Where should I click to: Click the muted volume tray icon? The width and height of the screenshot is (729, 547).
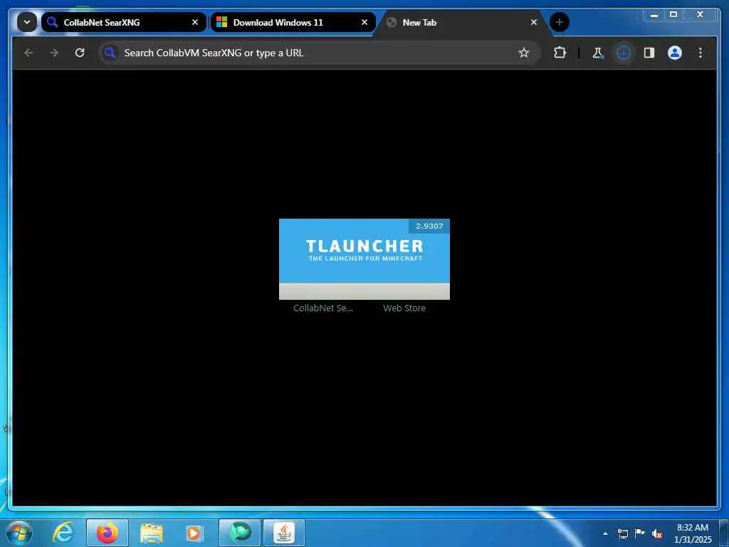click(657, 533)
